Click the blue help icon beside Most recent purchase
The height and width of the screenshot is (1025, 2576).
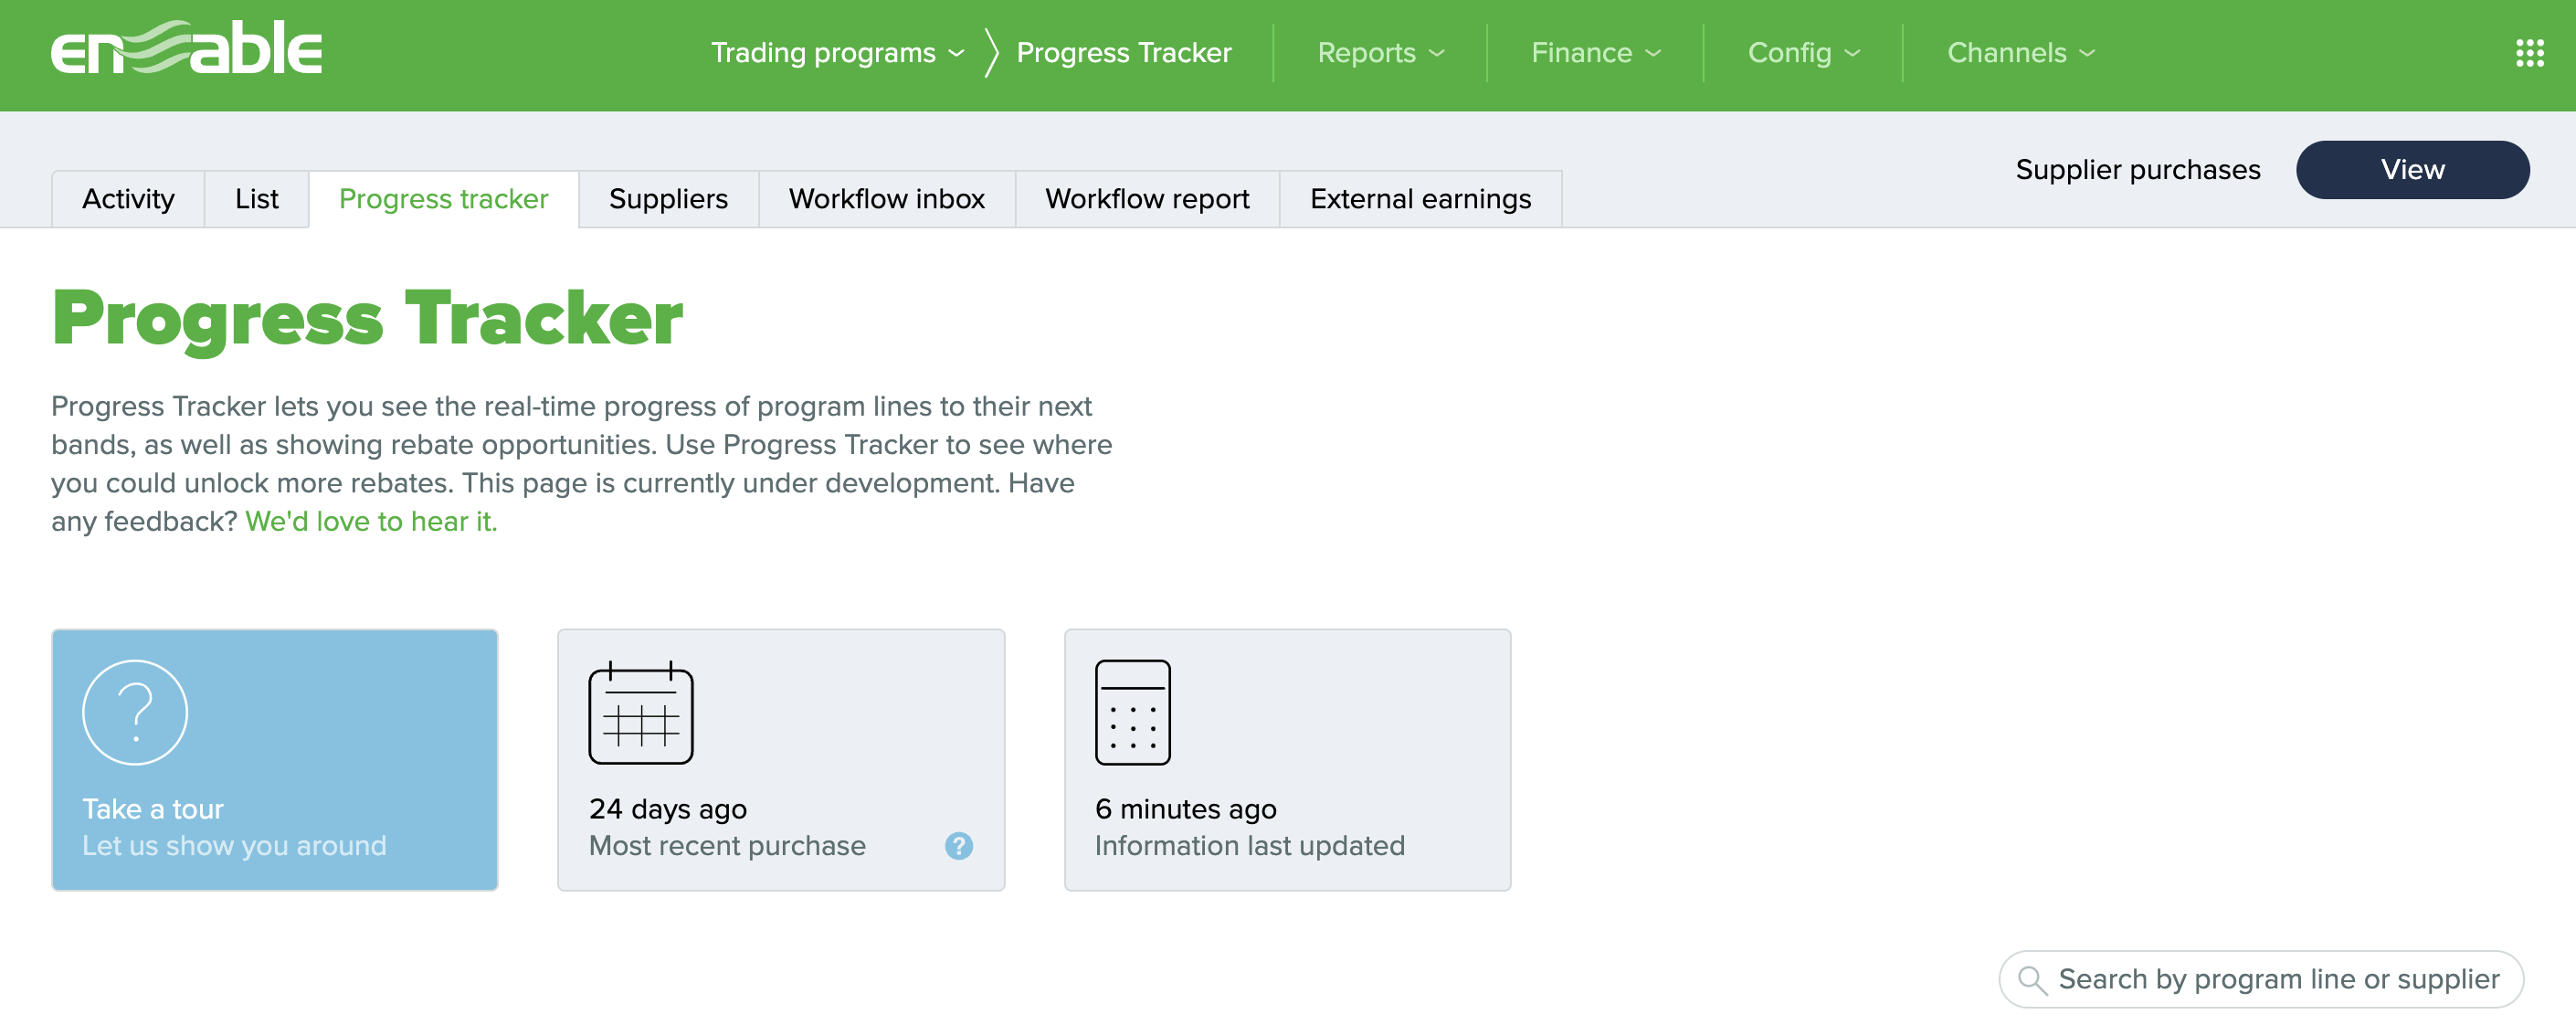[x=958, y=846]
